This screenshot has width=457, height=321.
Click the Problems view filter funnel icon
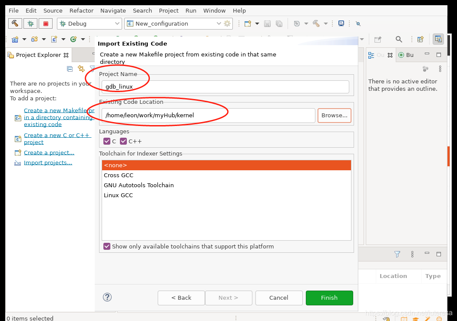[x=397, y=254]
